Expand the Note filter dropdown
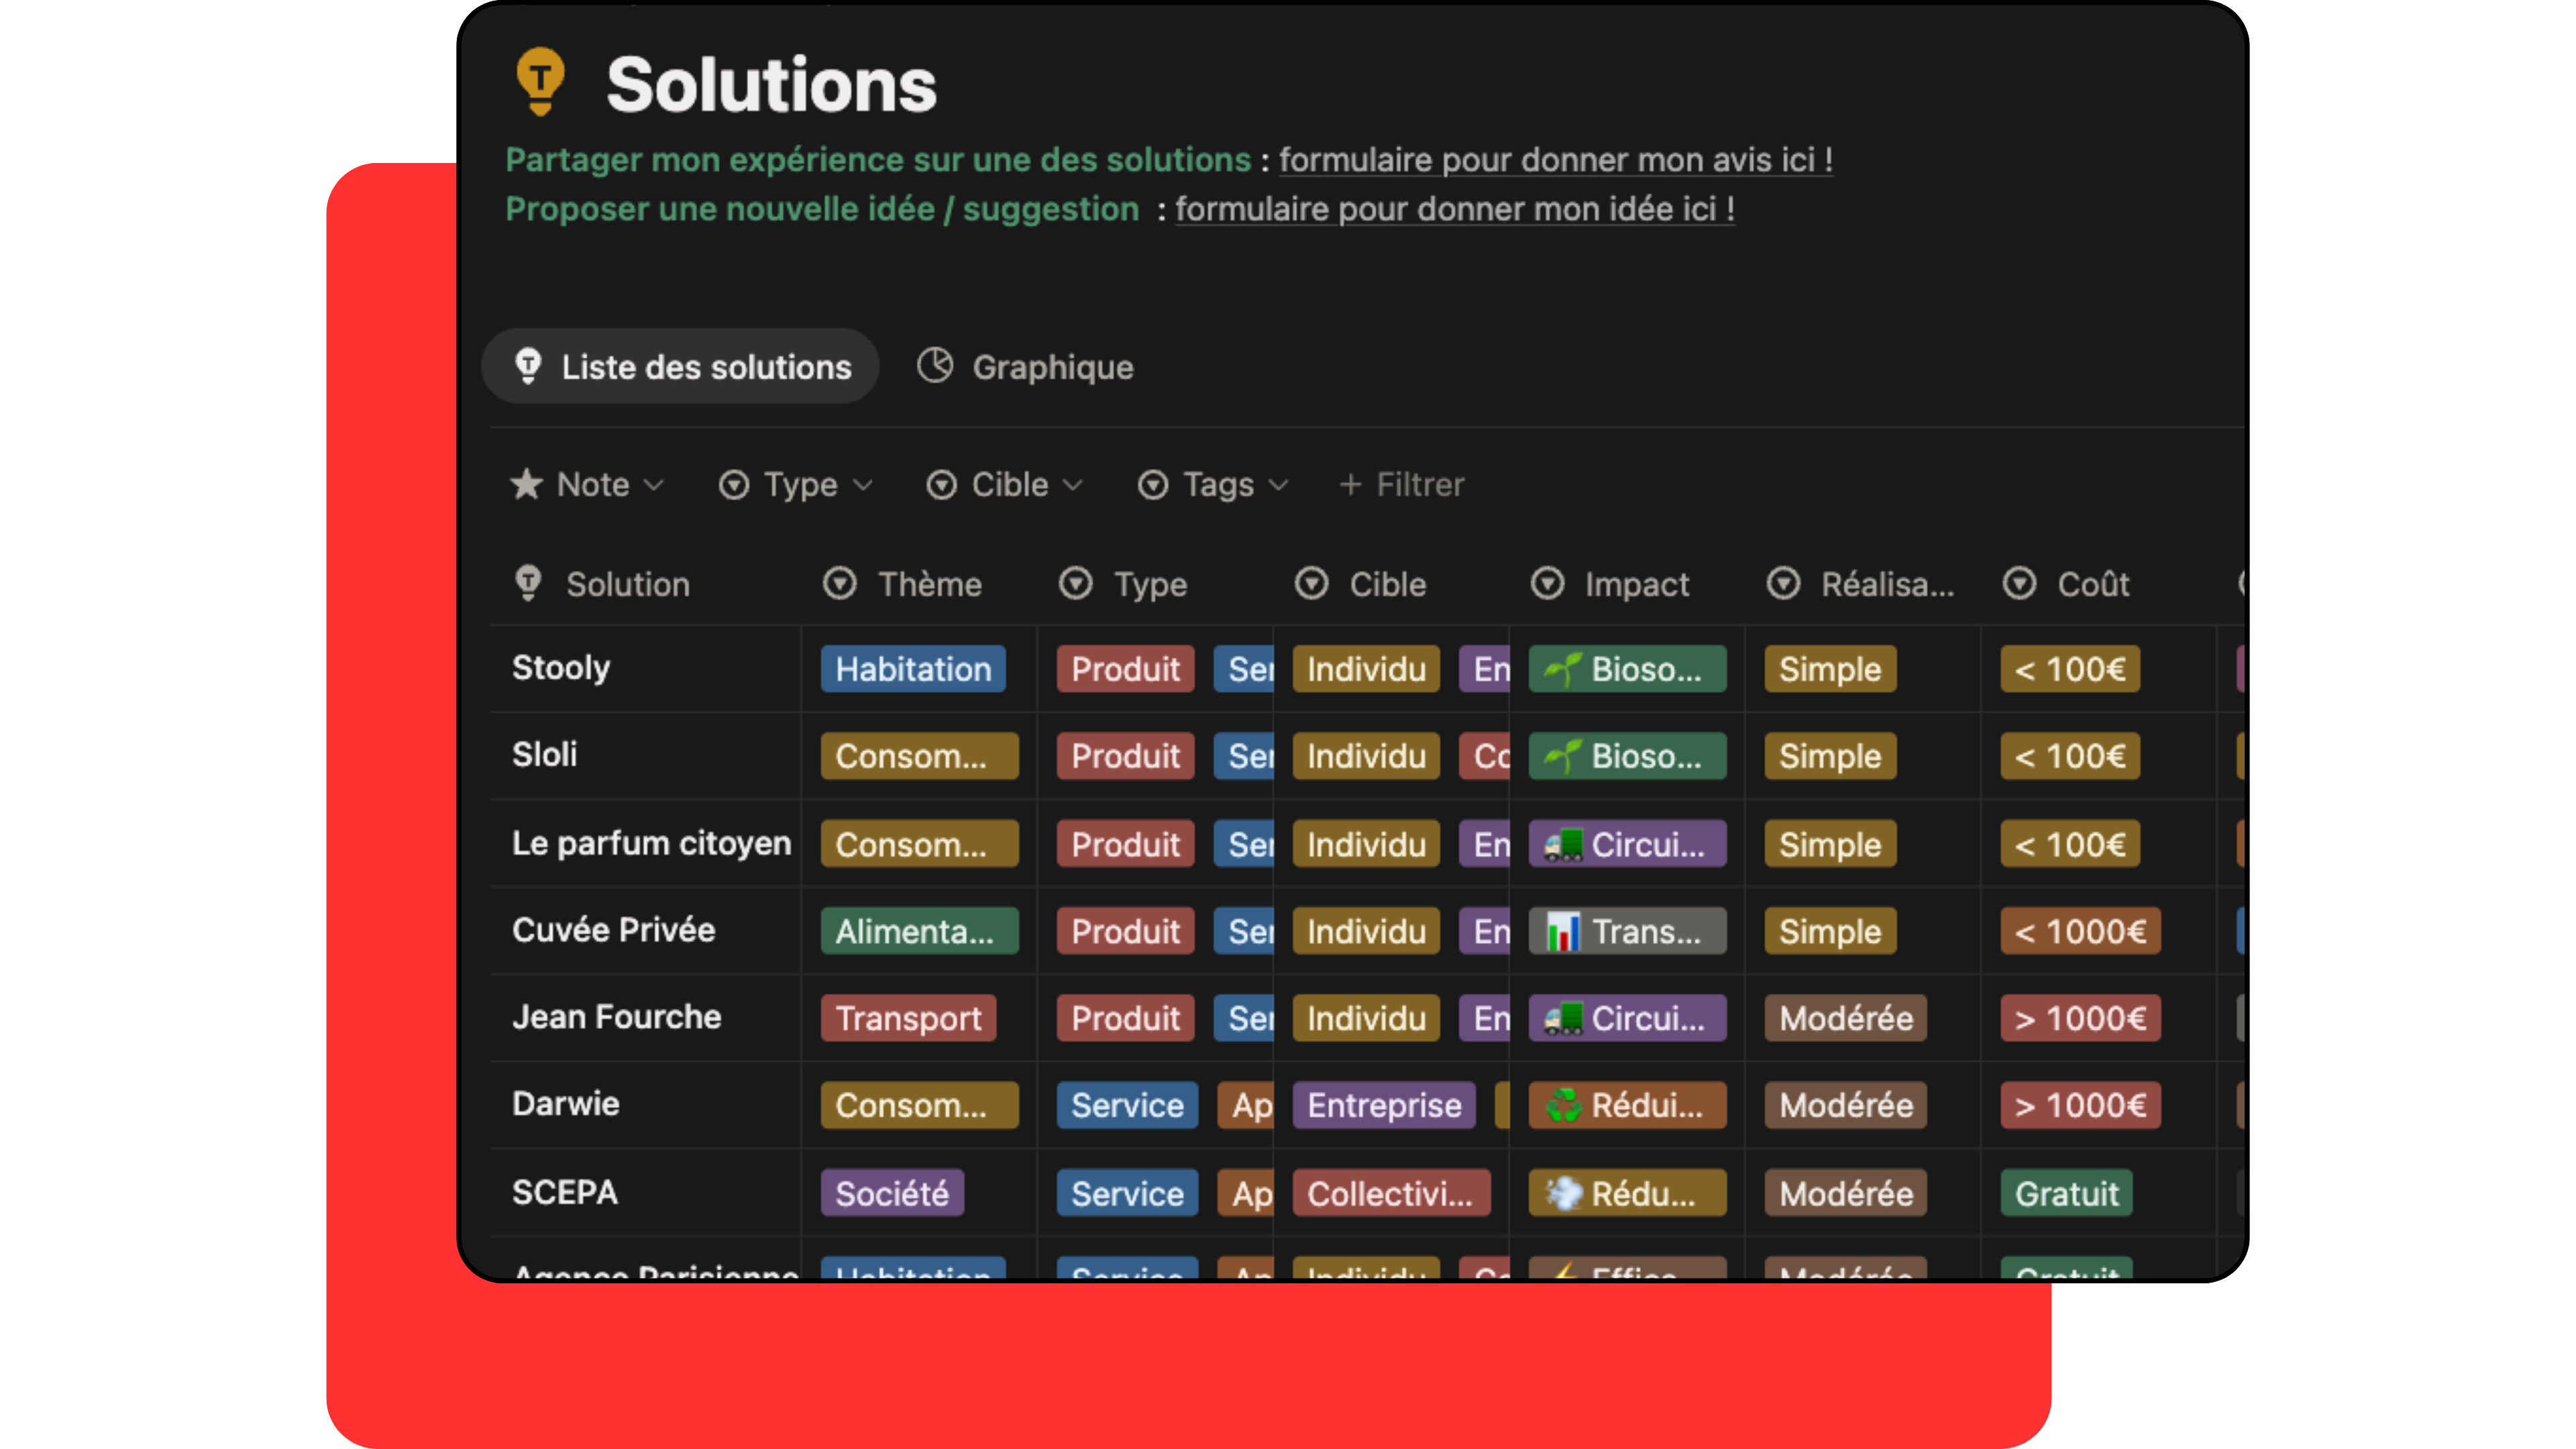This screenshot has height=1449, width=2576. [654, 485]
